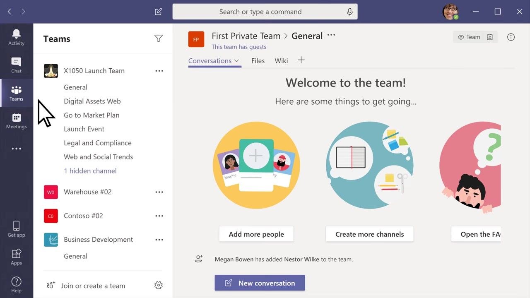
Task: Start a new chat with the compose icon
Action: coord(158,12)
